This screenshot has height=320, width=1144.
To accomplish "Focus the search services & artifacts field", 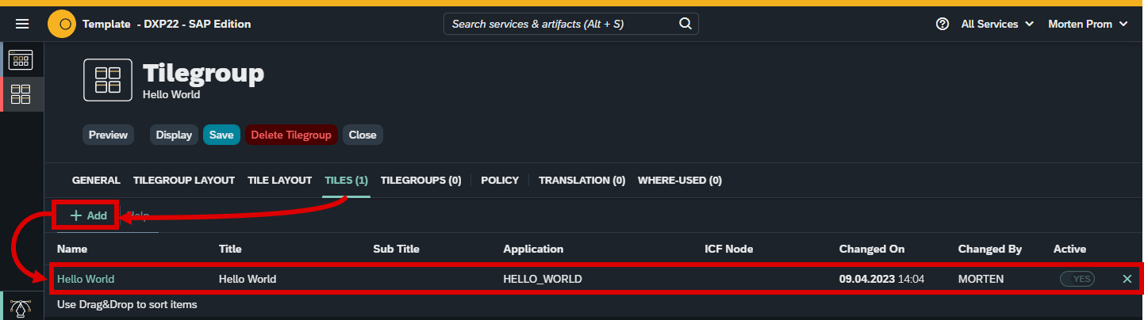I will pyautogui.click(x=562, y=24).
